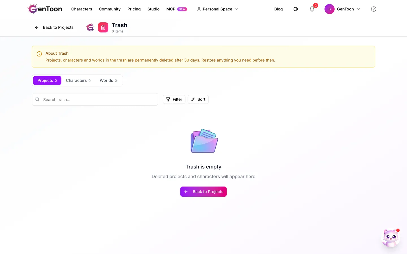Click "Deleted projects and characters will appear here"
Image resolution: width=407 pixels, height=254 pixels.
coord(203,177)
